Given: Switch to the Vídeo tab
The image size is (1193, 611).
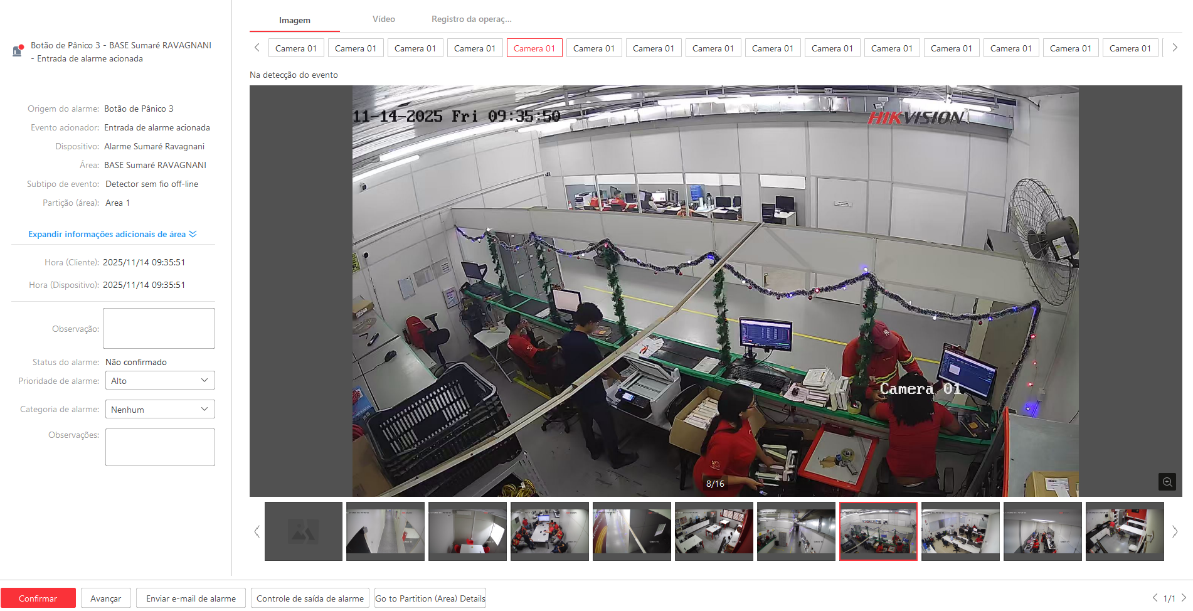Looking at the screenshot, I should pos(383,19).
